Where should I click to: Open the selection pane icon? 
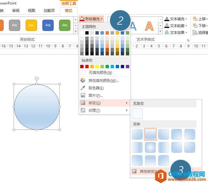coord(195,32)
